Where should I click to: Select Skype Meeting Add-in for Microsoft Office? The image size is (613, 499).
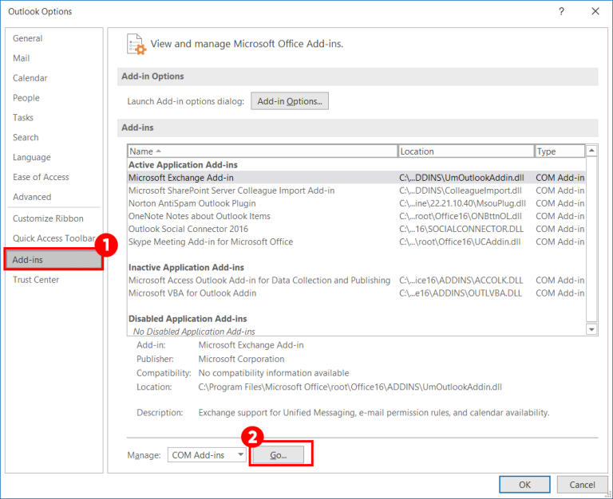(211, 242)
